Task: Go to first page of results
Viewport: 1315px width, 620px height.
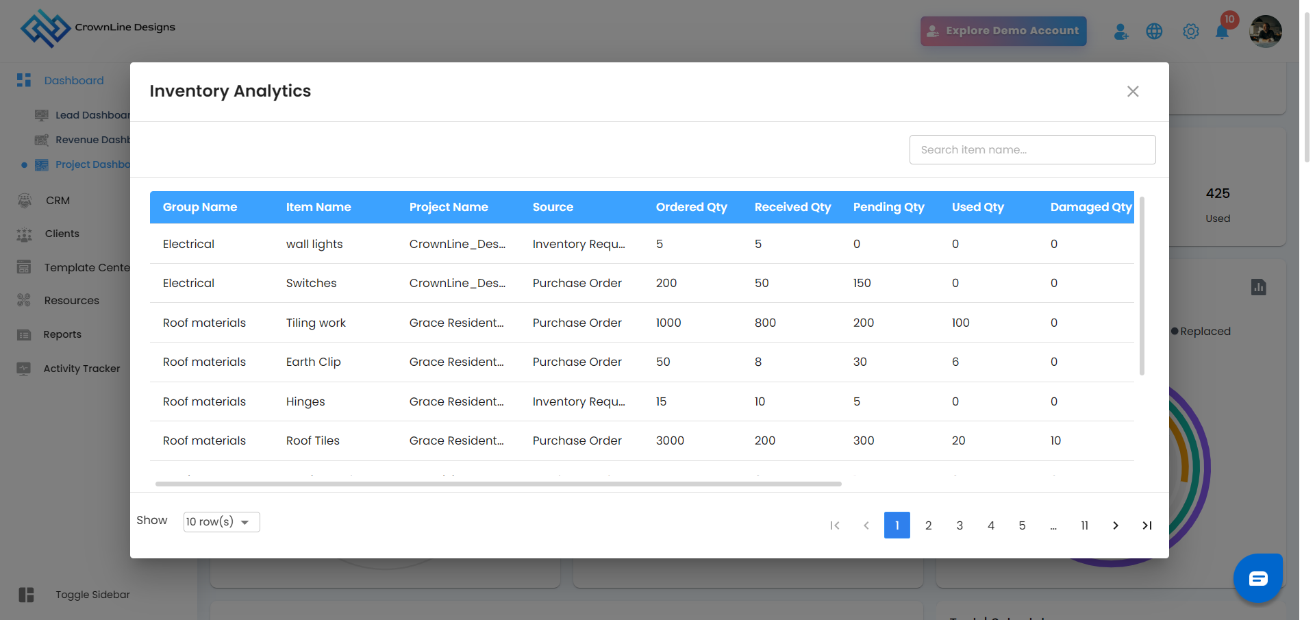Action: tap(835, 525)
